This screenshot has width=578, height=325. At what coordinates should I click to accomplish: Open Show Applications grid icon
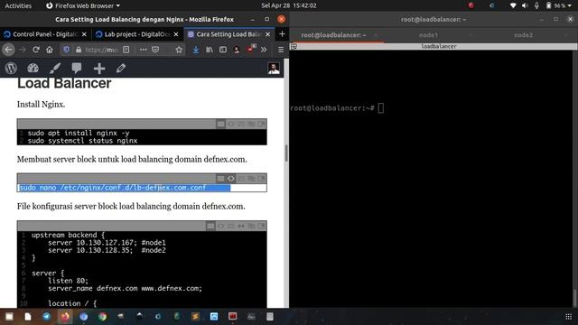click(568, 317)
